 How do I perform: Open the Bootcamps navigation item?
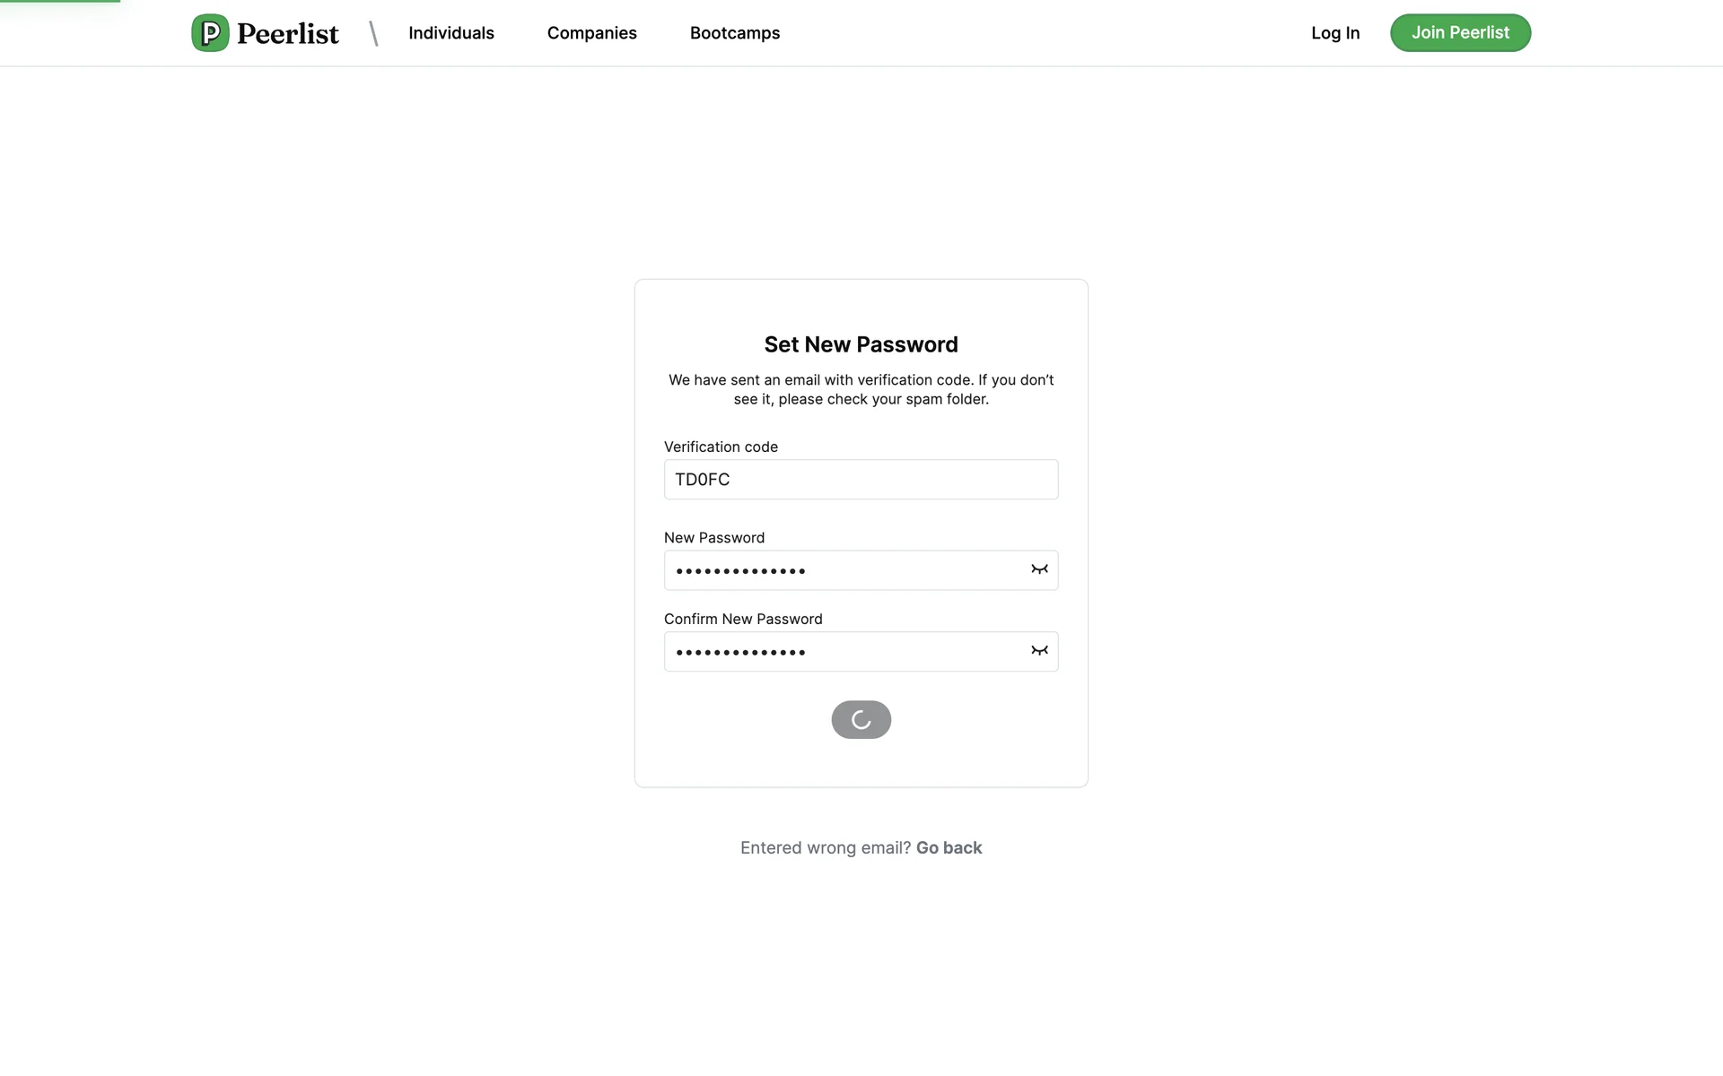[x=734, y=33]
